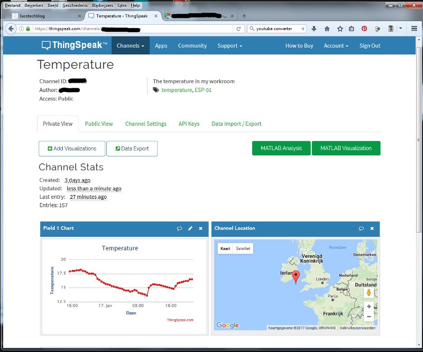Click the Firefox home icon
The image size is (423, 352).
(327, 29)
